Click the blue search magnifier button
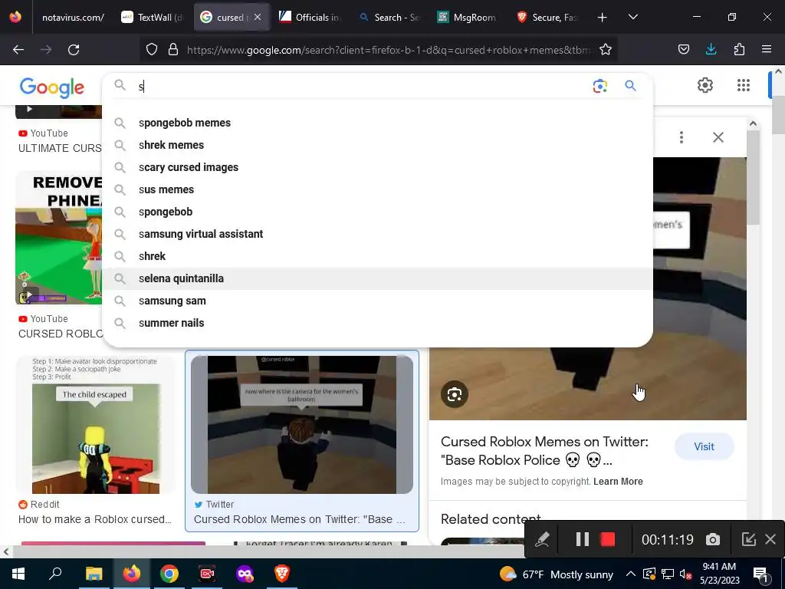 [x=630, y=86]
